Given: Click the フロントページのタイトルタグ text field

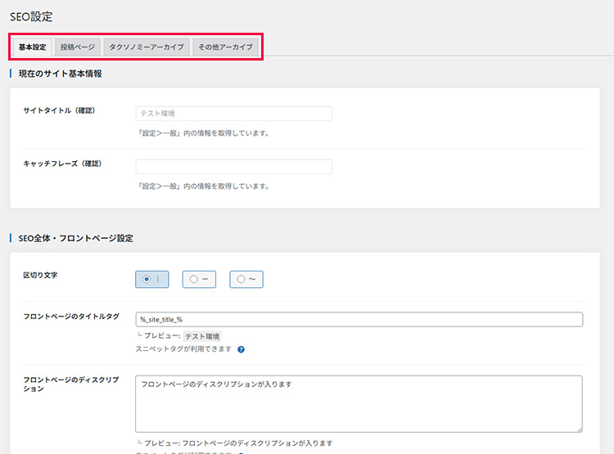Looking at the screenshot, I should tap(359, 319).
